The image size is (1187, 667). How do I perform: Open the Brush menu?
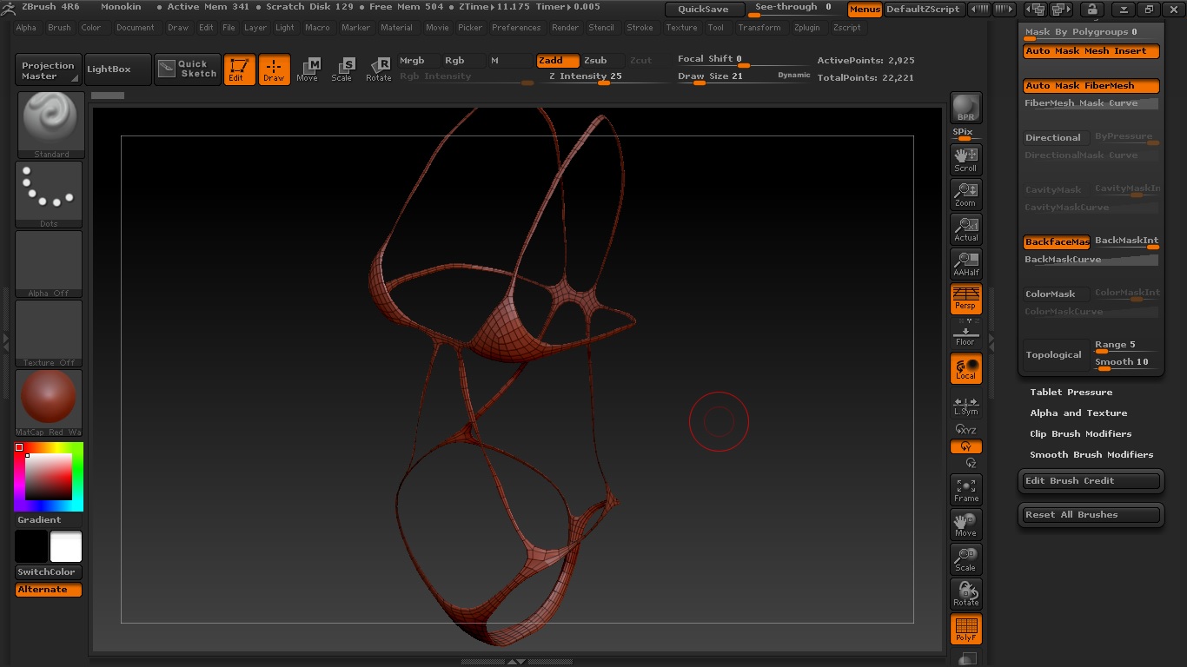pos(59,28)
